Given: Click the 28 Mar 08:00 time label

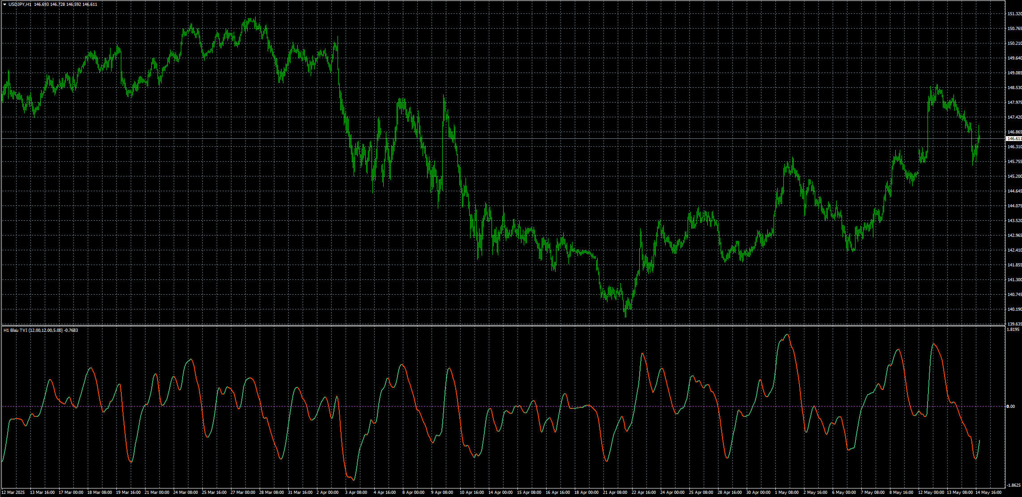Looking at the screenshot, I should (x=271, y=493).
